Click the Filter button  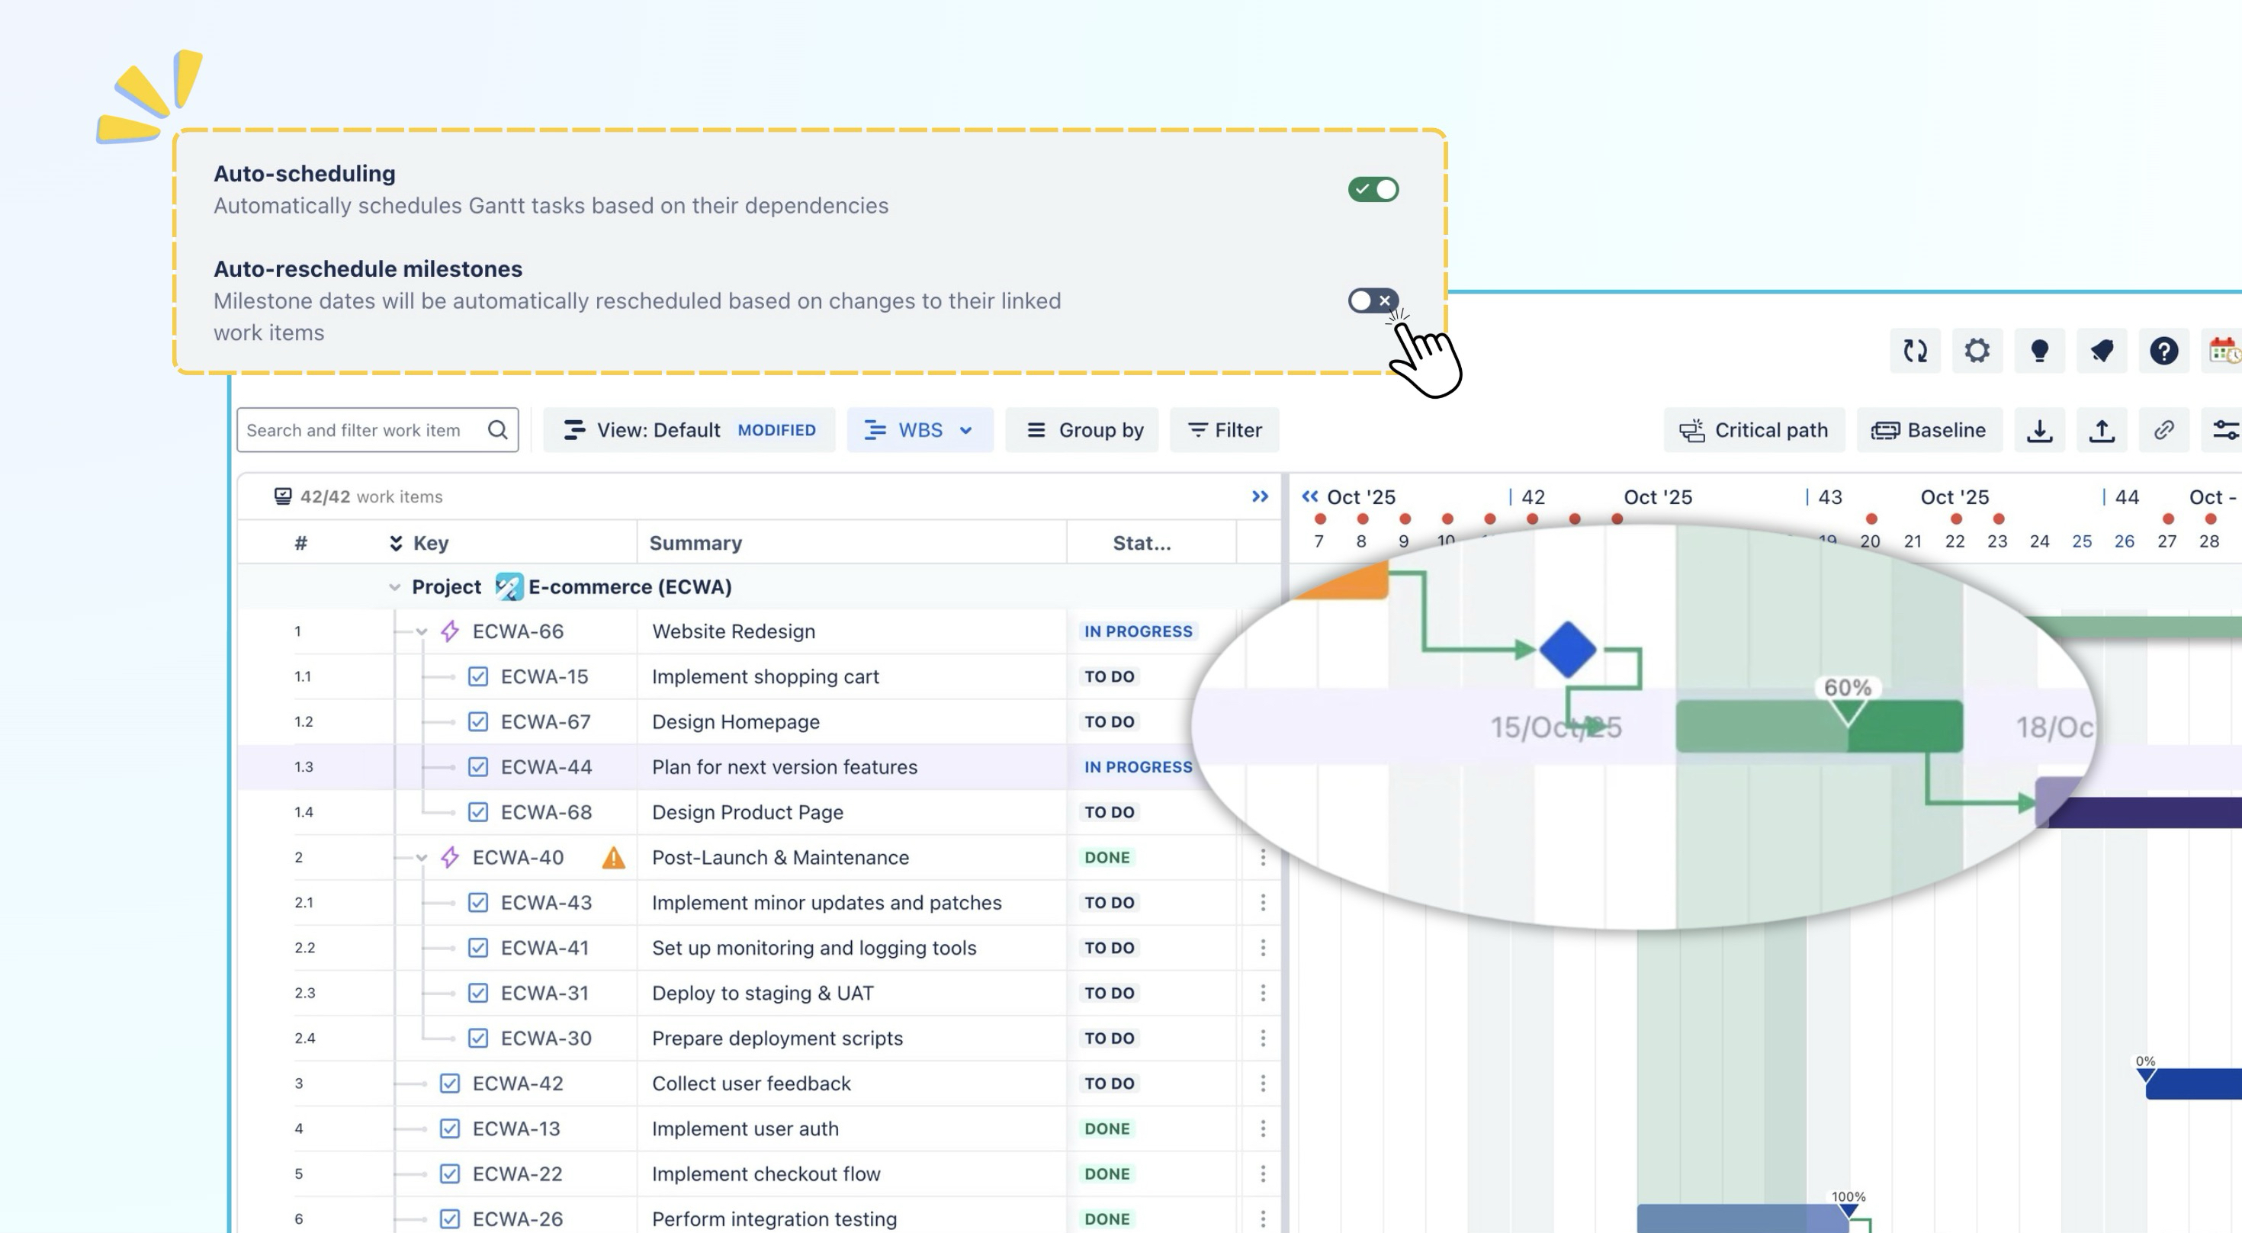[1225, 430]
